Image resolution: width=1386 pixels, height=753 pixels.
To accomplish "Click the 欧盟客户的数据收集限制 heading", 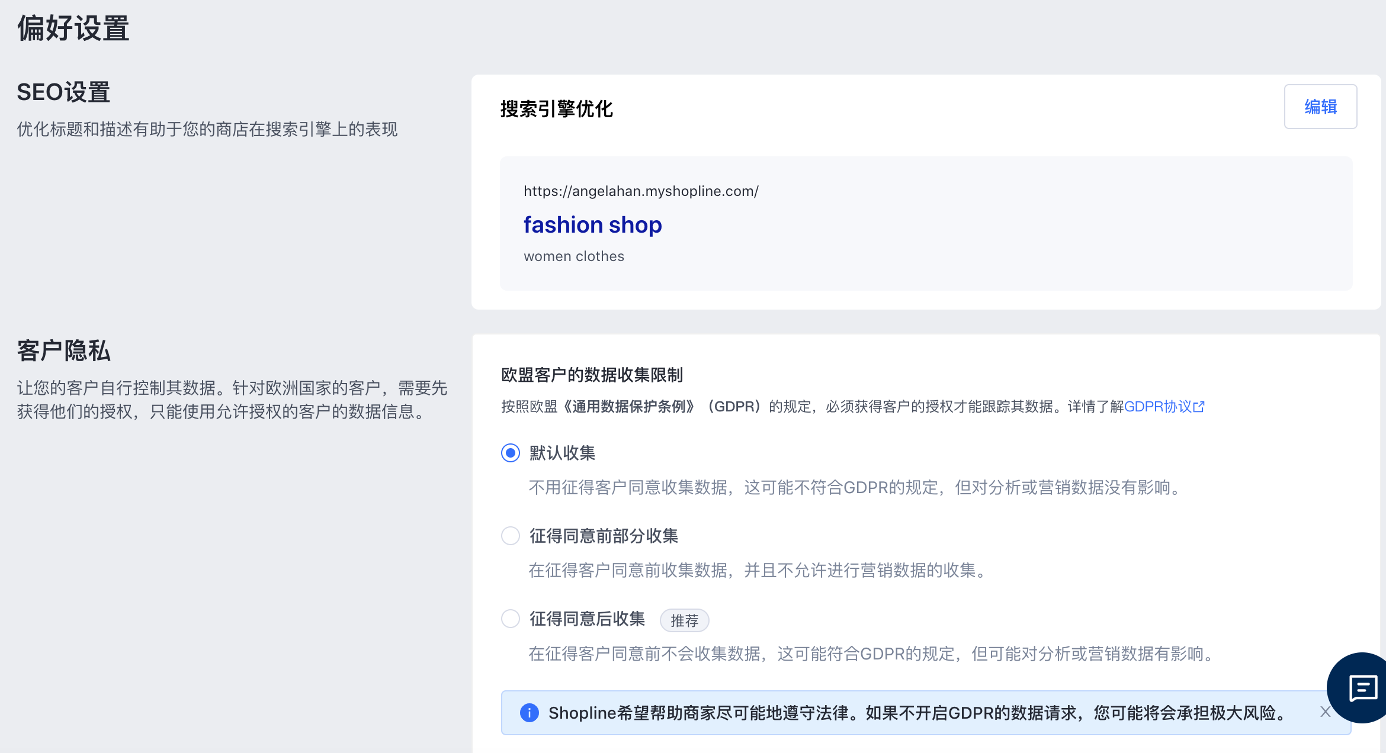I will tap(592, 375).
